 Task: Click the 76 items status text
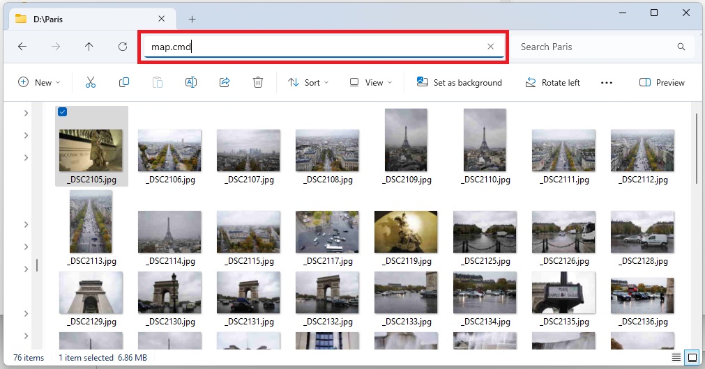point(29,358)
